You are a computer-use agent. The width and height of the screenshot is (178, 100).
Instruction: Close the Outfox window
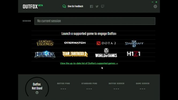[156, 2]
